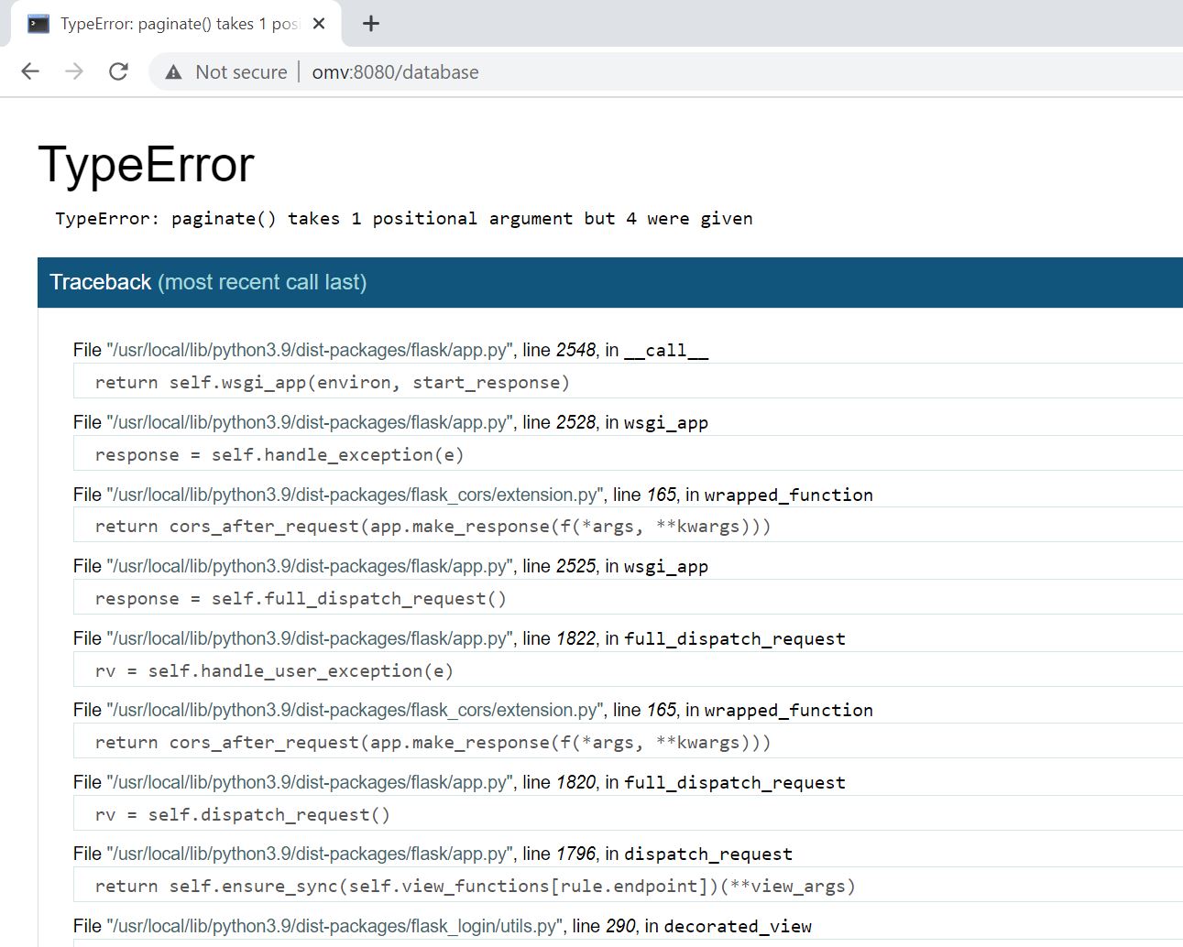Viewport: 1183px width, 947px height.
Task: Click the tab's terminal favicon
Action: point(38,24)
